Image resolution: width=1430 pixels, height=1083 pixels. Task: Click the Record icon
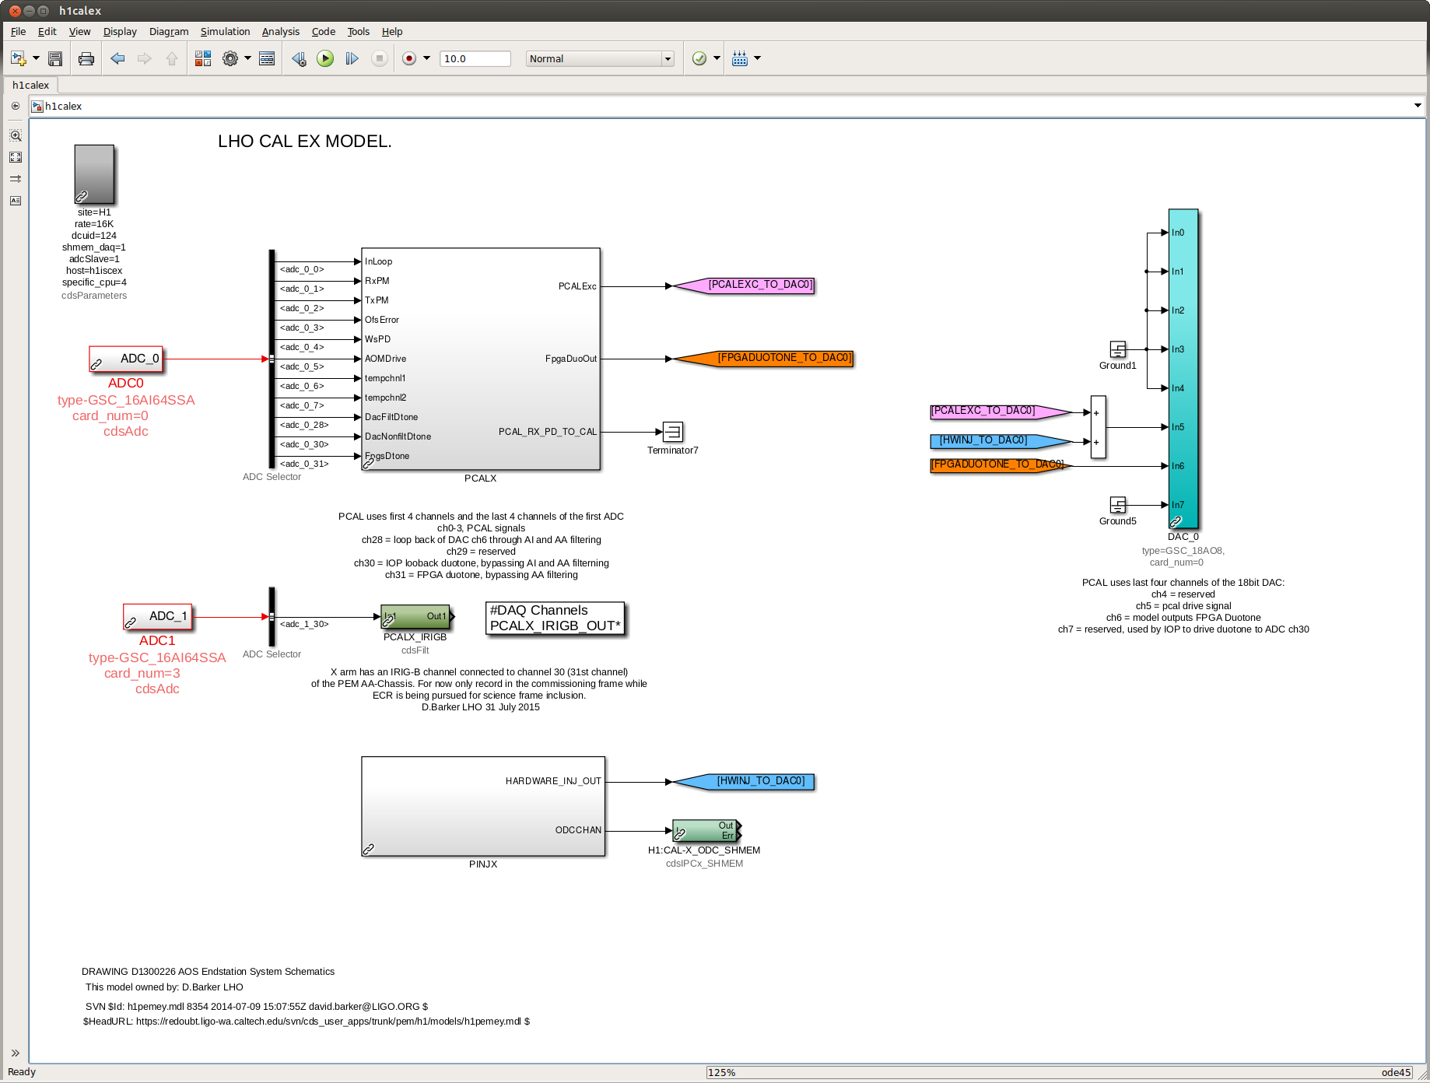(409, 58)
